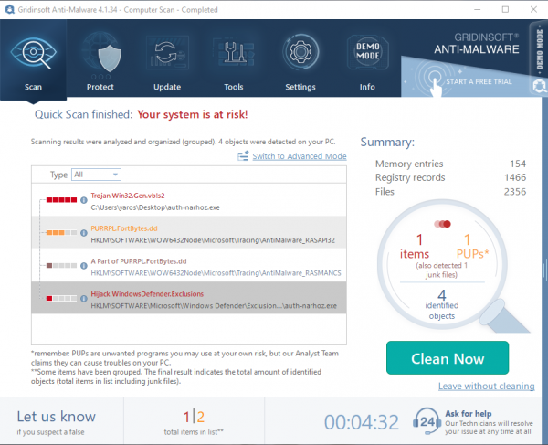Click the Clean Now button
Screen dimensions: 548x445
pos(448,358)
